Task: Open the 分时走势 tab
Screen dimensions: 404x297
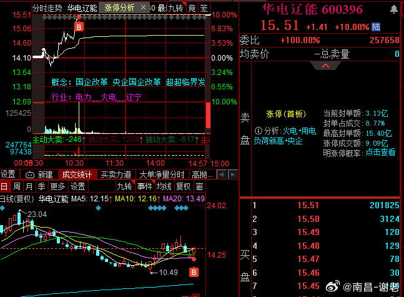Action: 47,8
